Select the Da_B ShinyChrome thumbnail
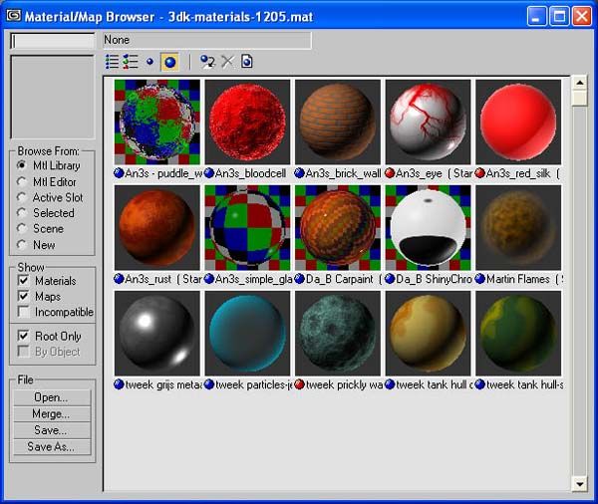Image resolution: width=598 pixels, height=504 pixels. [429, 228]
